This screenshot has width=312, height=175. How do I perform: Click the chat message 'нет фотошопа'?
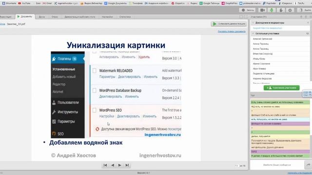pos(280,147)
